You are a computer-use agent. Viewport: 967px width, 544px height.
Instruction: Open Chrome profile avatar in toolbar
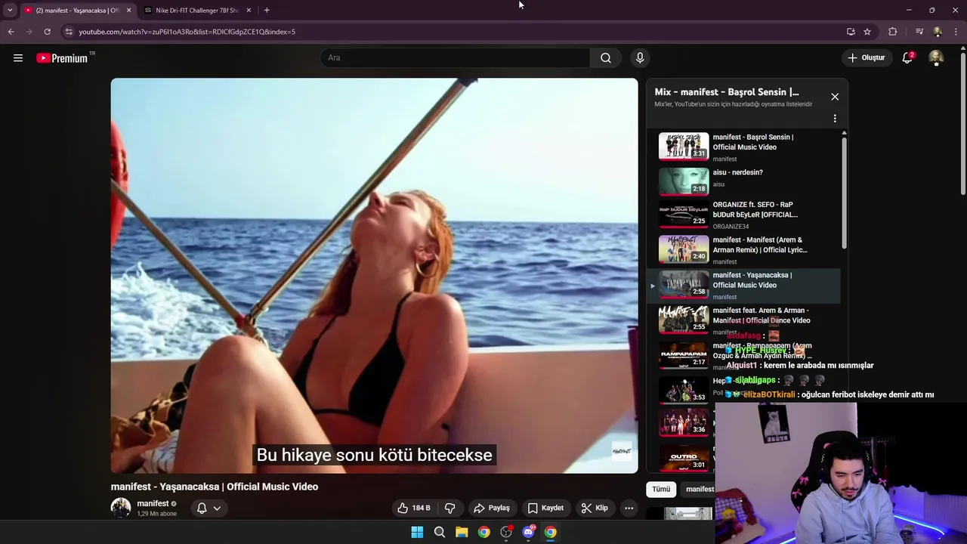point(938,32)
